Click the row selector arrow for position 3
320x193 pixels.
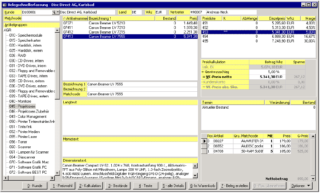click(204, 141)
